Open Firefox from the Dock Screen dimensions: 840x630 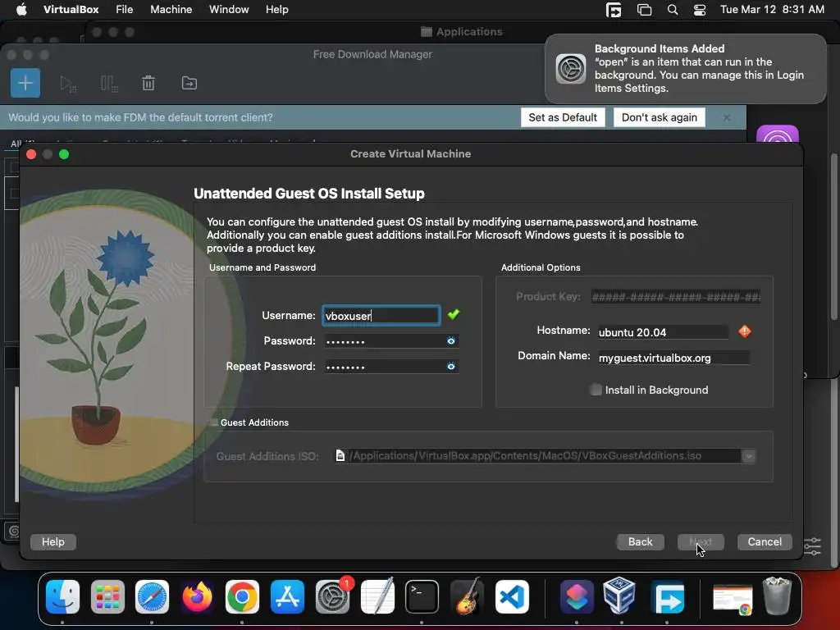click(x=197, y=597)
